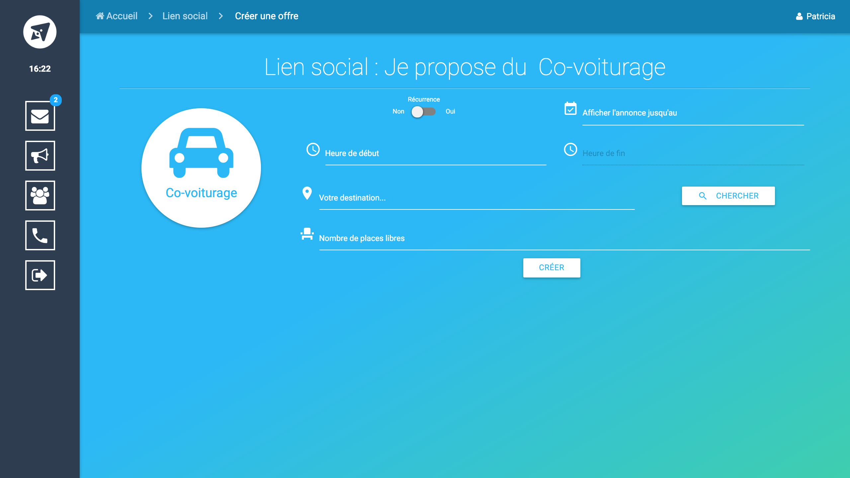Open the messages envelope icon
This screenshot has width=850, height=478.
coord(40,116)
